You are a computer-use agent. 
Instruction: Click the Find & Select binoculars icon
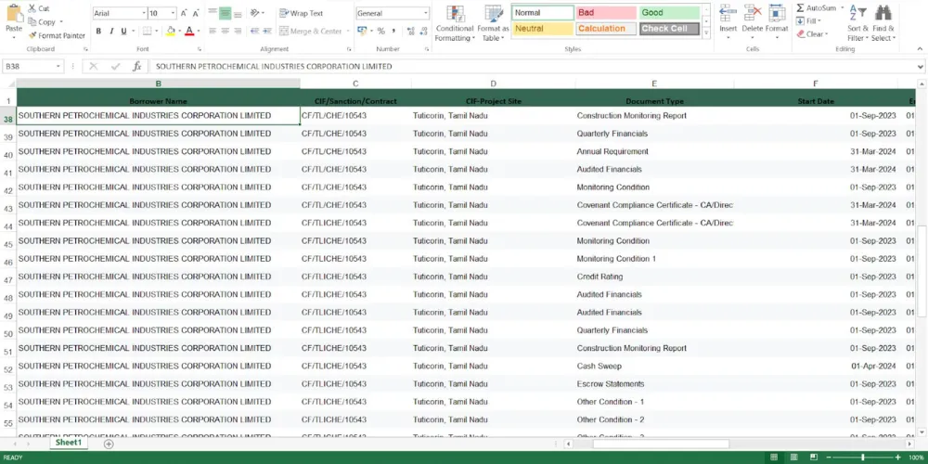click(883, 13)
